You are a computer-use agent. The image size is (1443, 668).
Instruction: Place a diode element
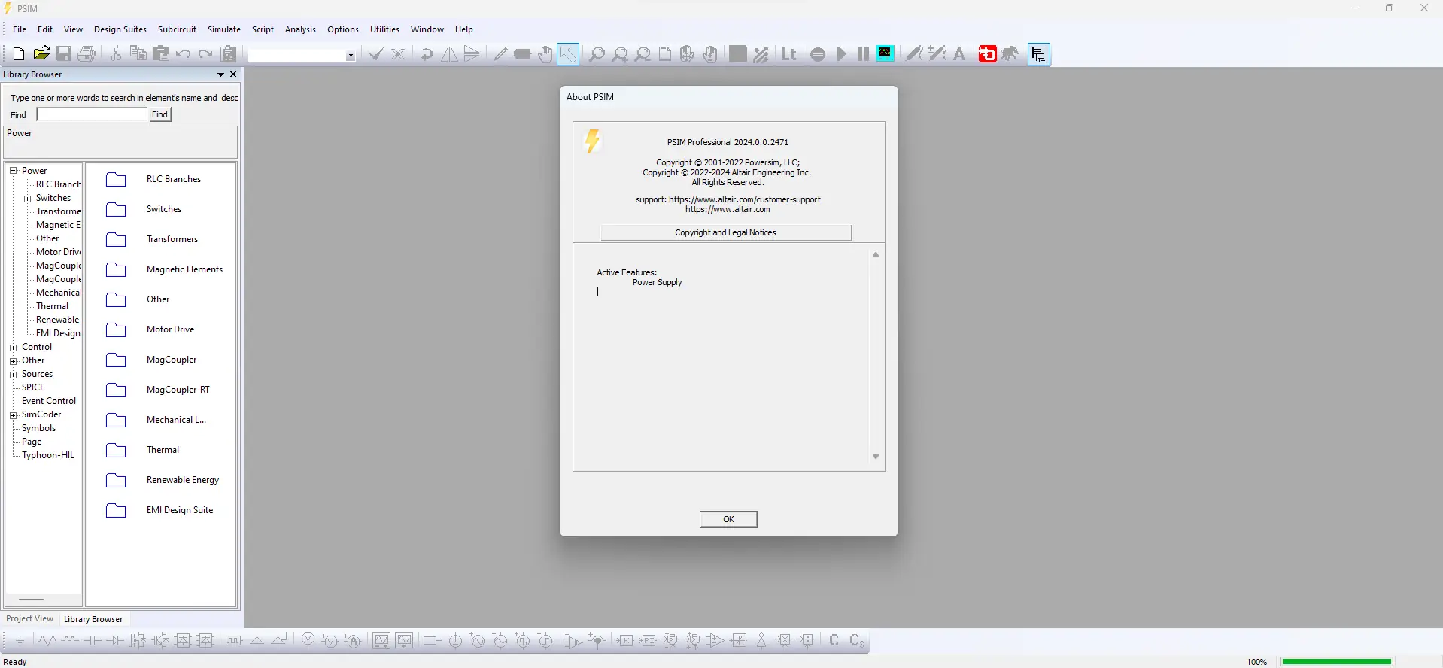tap(115, 641)
